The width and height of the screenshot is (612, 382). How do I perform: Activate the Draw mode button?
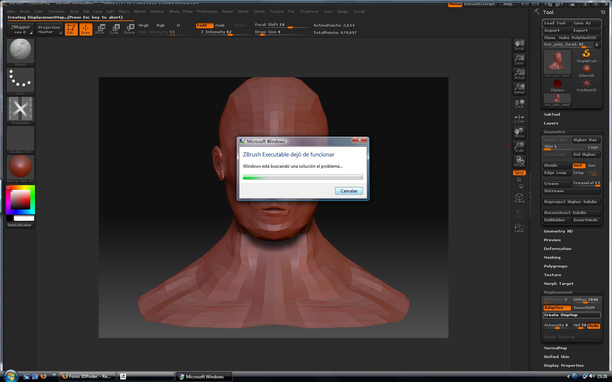point(86,29)
